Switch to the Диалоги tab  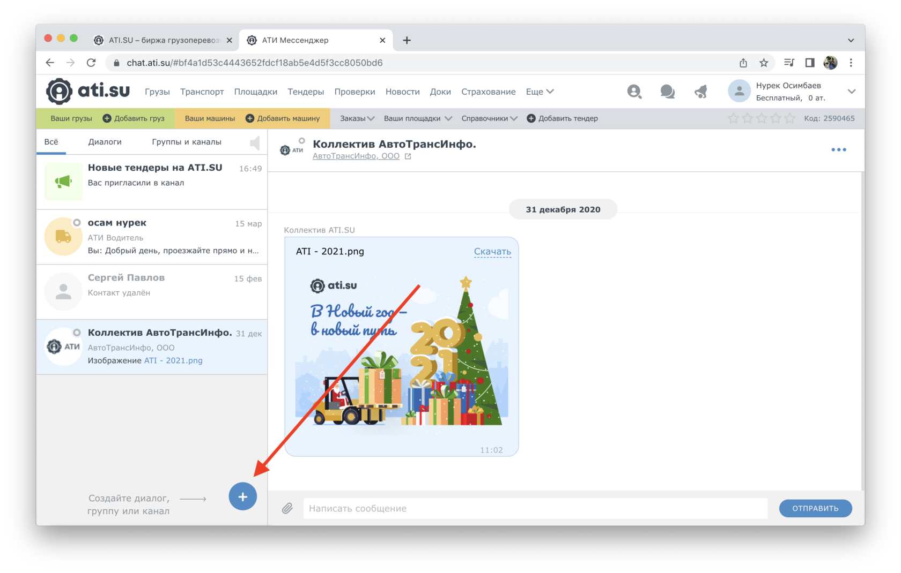pyautogui.click(x=105, y=142)
